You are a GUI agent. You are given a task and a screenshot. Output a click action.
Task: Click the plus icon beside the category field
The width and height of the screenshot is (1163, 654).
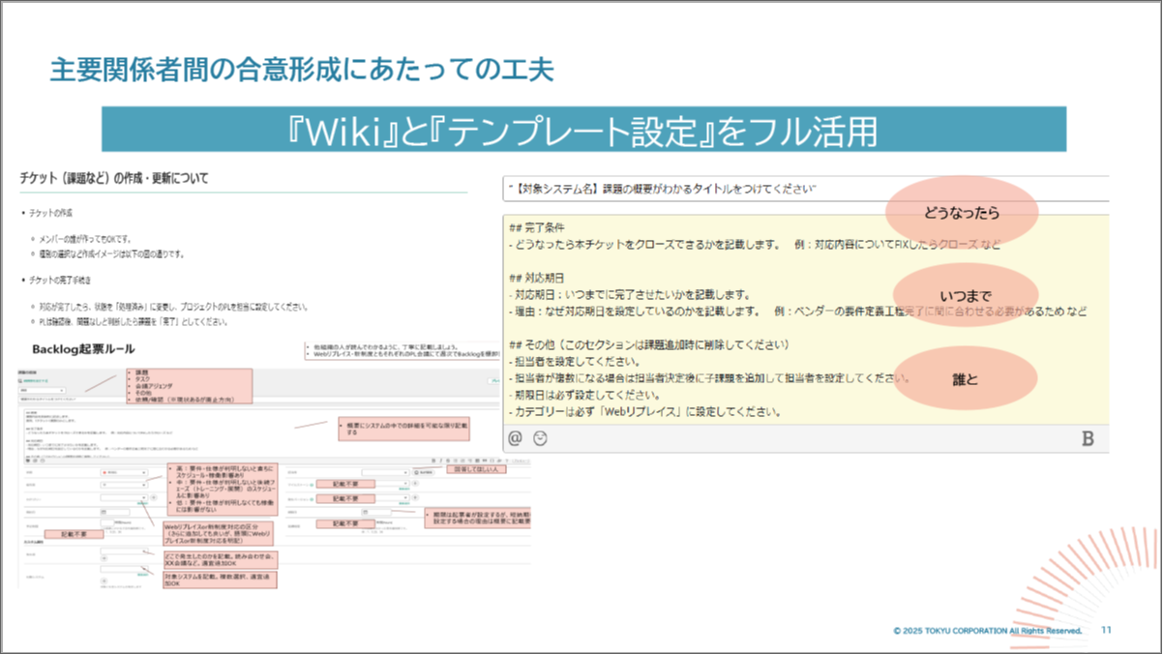pyautogui.click(x=154, y=498)
